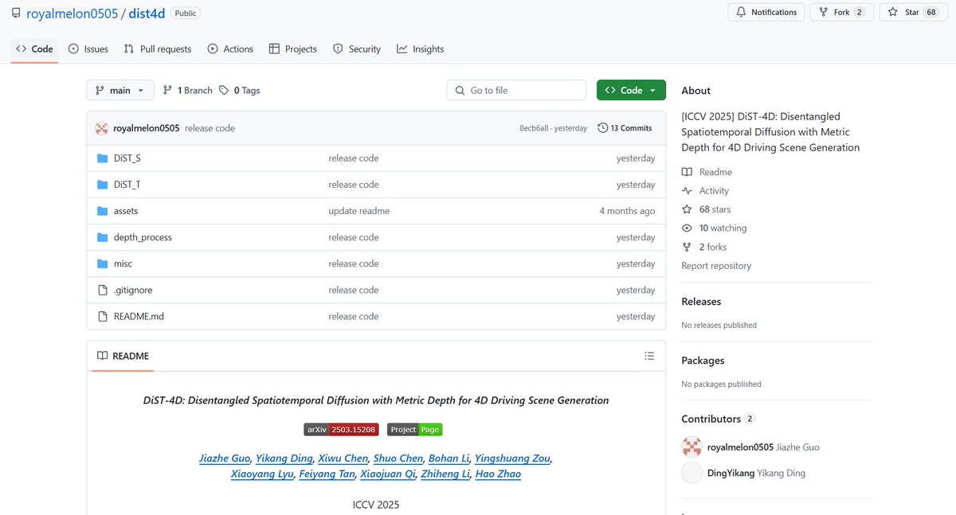The image size is (956, 515).
Task: Open the Activity link in About
Action: tap(705, 191)
